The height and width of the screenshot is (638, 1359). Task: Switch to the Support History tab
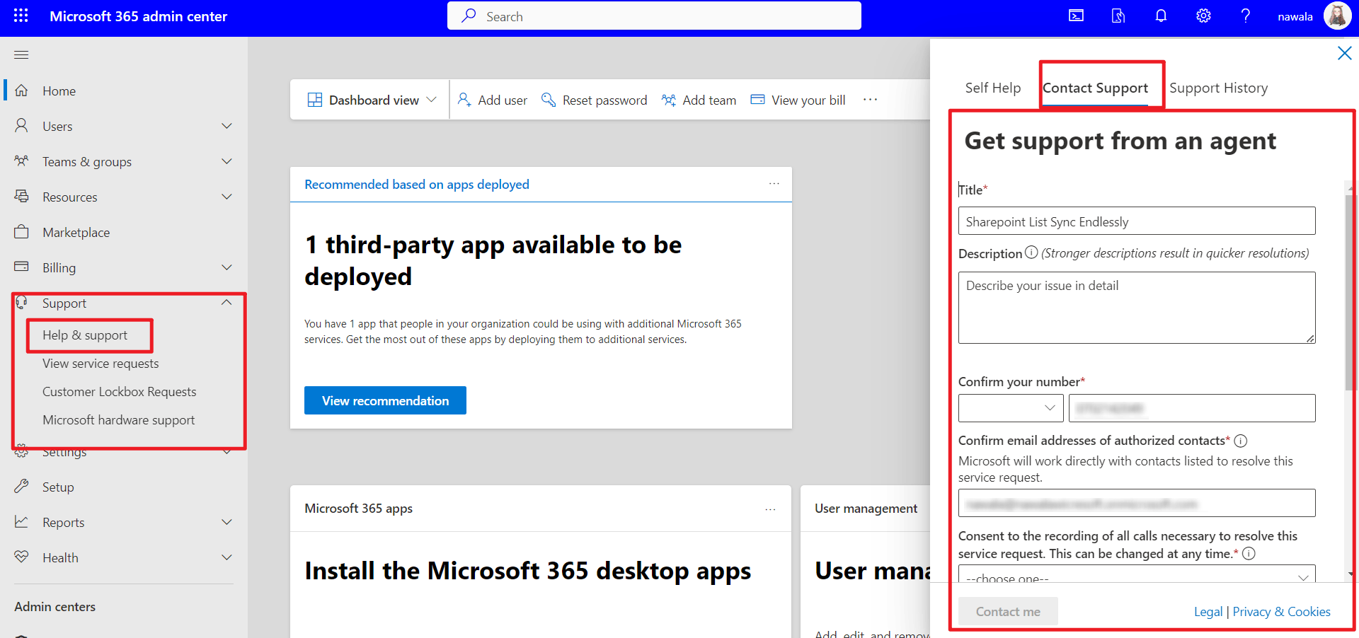pyautogui.click(x=1219, y=87)
